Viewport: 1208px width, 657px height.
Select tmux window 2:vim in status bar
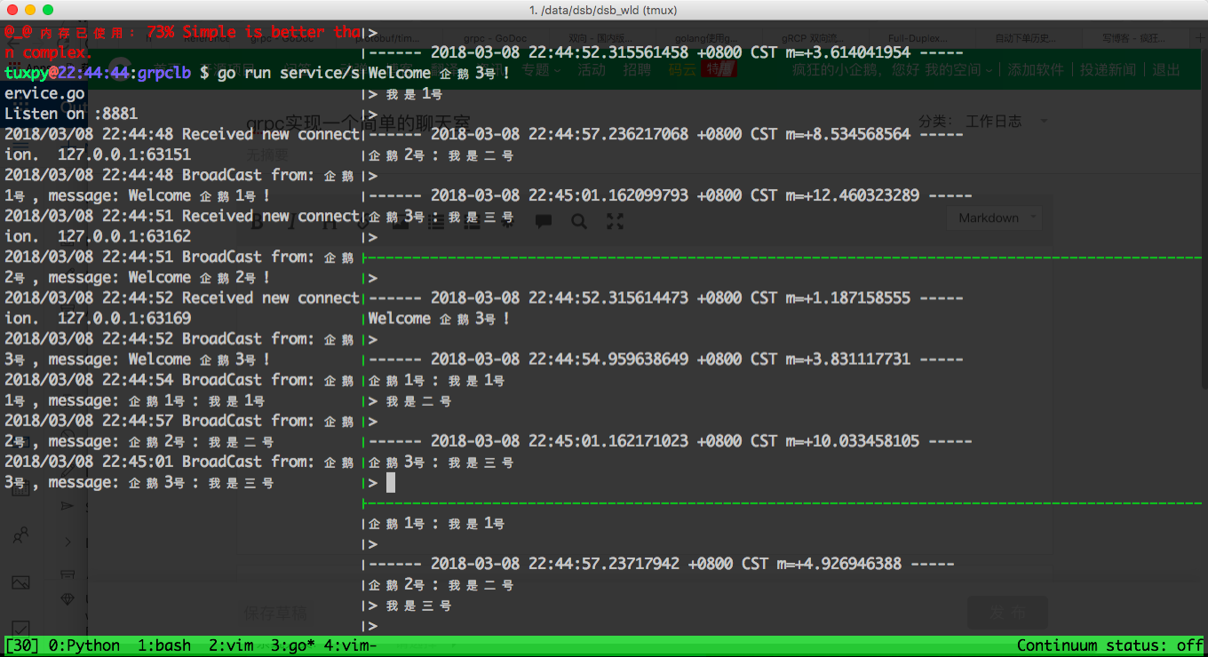[x=231, y=645]
